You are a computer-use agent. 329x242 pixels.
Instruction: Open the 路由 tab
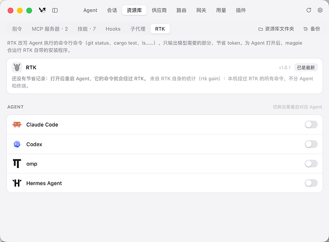182,10
